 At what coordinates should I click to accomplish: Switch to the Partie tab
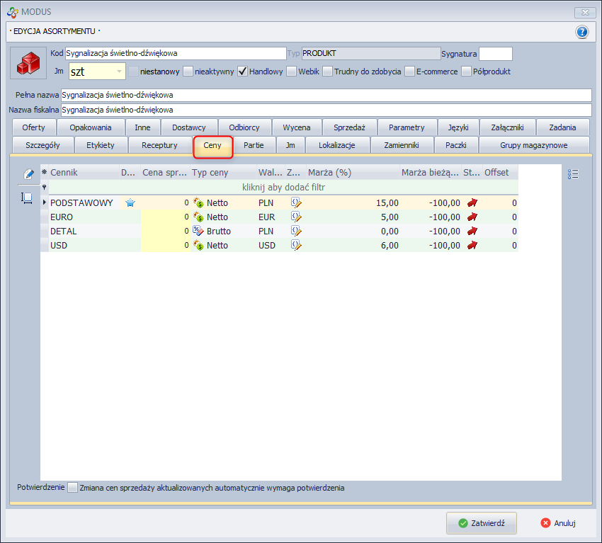coord(254,145)
